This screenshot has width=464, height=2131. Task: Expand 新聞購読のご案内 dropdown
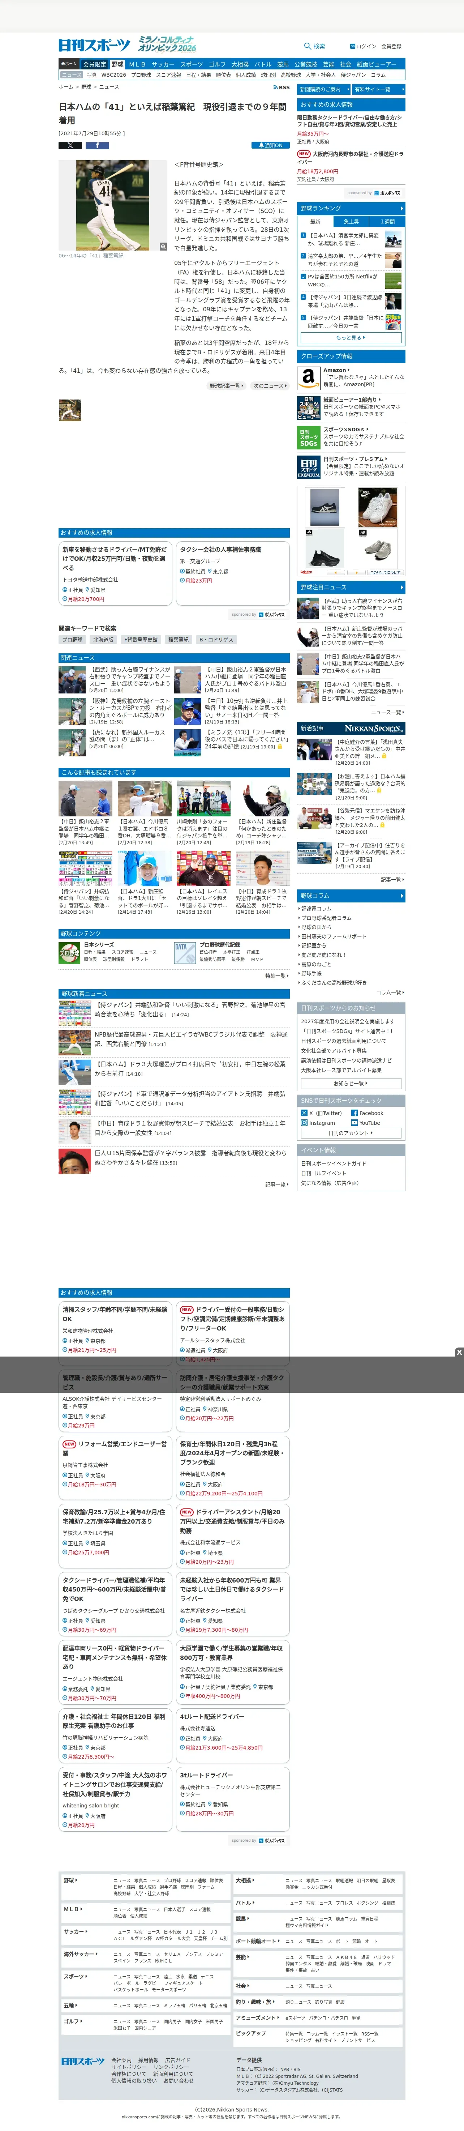click(x=323, y=89)
